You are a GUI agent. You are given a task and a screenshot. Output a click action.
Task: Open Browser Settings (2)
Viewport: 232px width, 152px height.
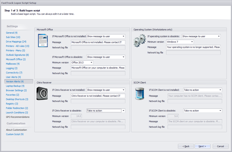tap(16, 91)
